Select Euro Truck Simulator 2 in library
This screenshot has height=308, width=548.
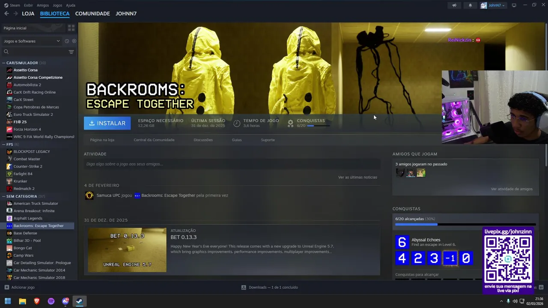point(33,115)
